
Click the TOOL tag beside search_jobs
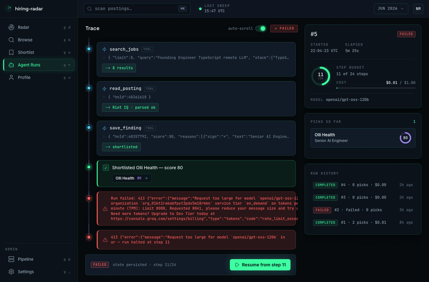(x=147, y=49)
